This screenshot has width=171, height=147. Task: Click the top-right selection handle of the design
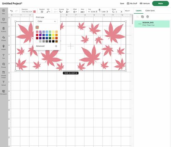click(126, 21)
